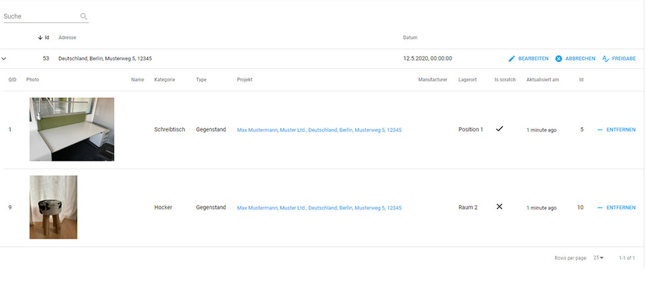Open the Hocker stool photo
The height and width of the screenshot is (293, 645).
coord(53,207)
